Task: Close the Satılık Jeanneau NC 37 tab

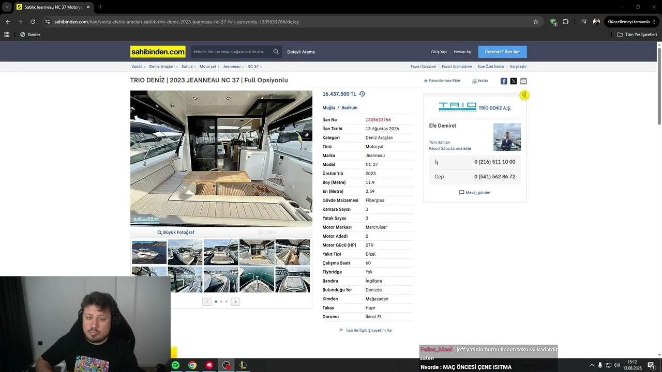Action: 88,7
